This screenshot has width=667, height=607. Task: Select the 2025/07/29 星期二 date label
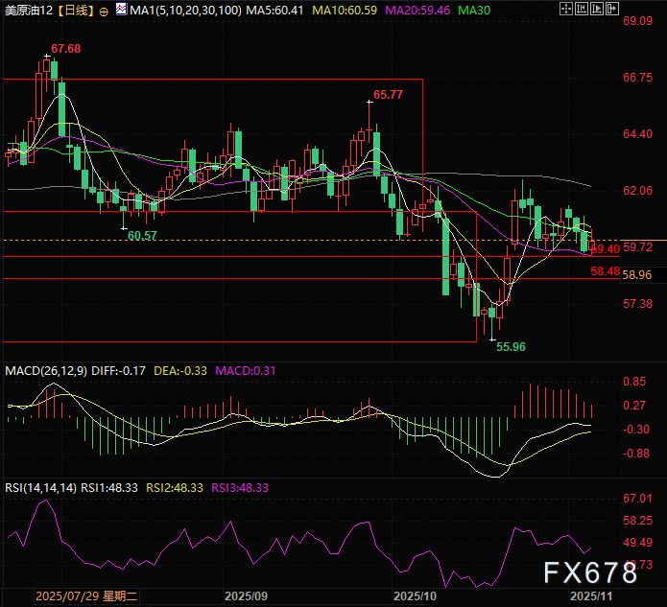pos(87,595)
